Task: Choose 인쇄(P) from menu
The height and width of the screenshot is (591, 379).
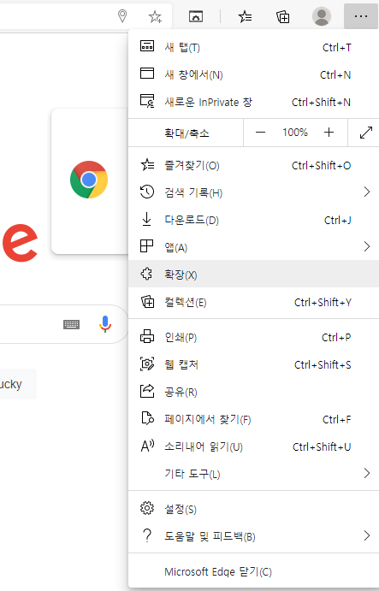Action: [x=253, y=337]
